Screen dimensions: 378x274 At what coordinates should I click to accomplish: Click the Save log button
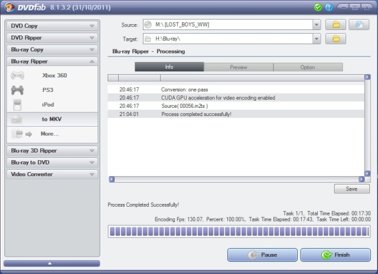[x=352, y=189]
